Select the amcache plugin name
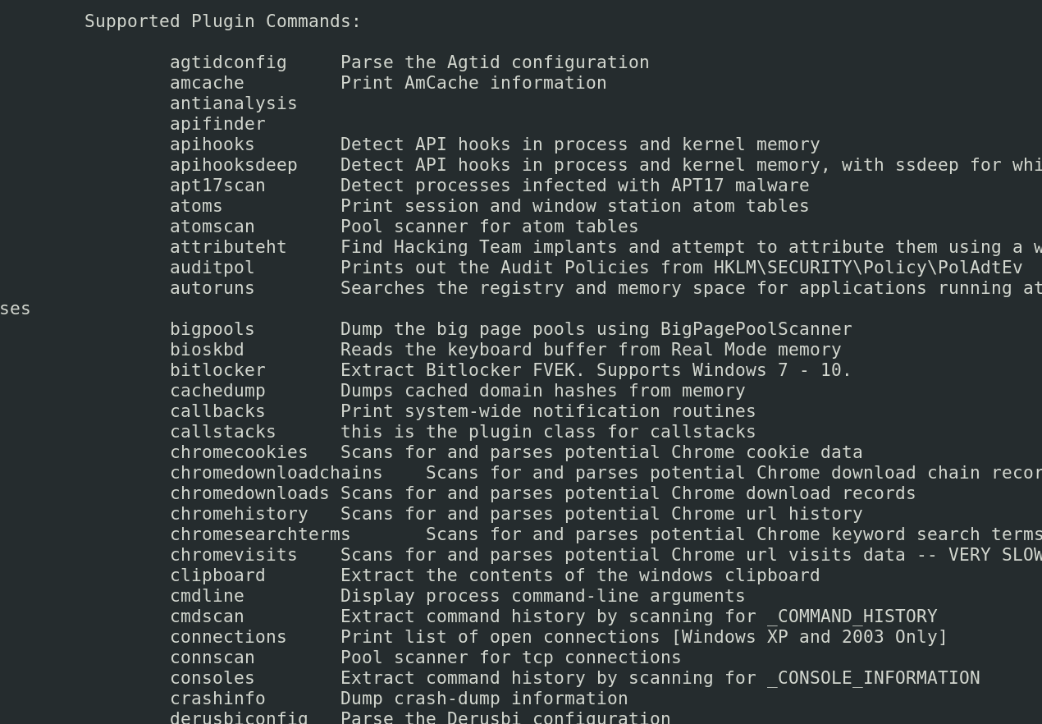The height and width of the screenshot is (724, 1042). (207, 83)
